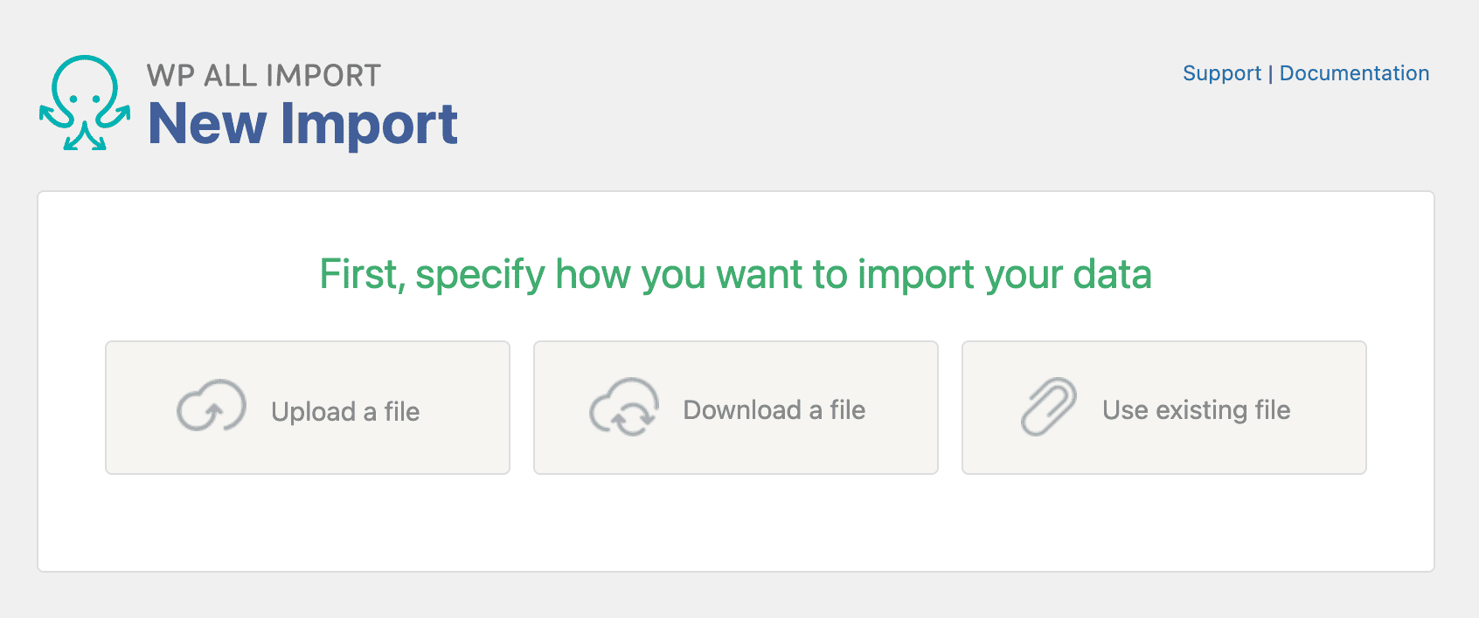Viewport: 1479px width, 618px height.
Task: Choose the Upload a file option
Action: [x=308, y=408]
